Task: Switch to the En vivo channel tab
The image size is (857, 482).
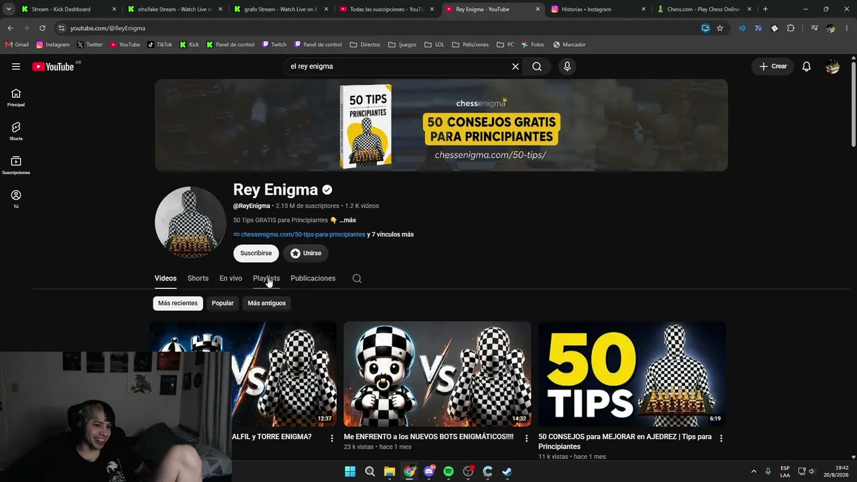Action: 231,278
